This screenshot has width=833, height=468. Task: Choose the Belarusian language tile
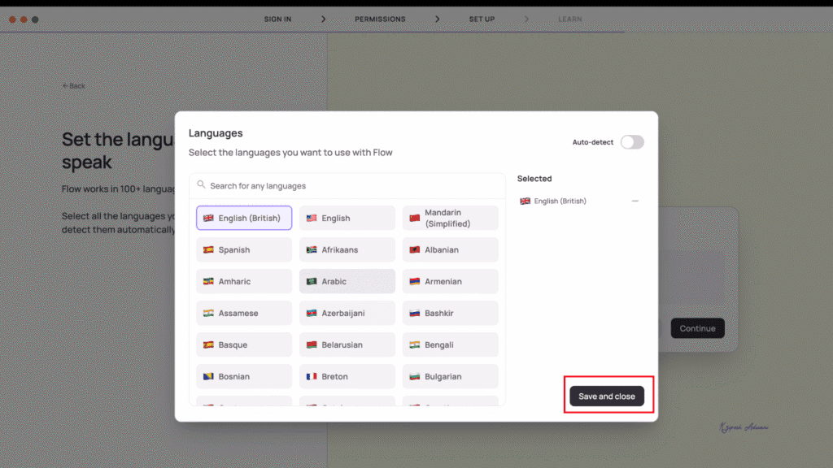click(x=347, y=344)
